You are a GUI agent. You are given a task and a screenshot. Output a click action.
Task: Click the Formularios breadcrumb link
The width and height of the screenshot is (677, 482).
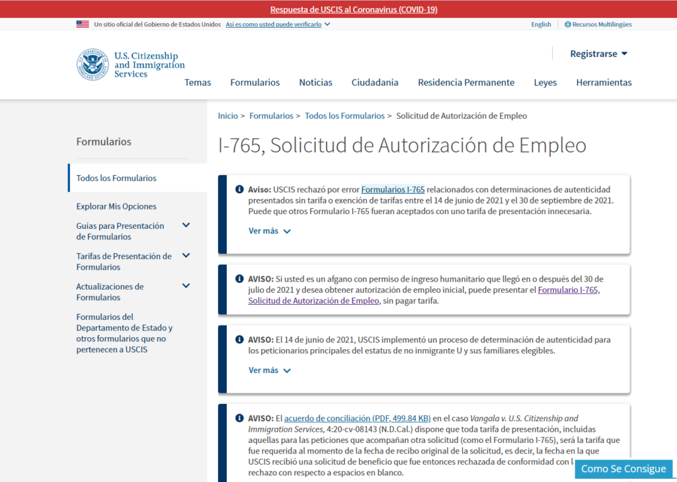[x=271, y=116]
